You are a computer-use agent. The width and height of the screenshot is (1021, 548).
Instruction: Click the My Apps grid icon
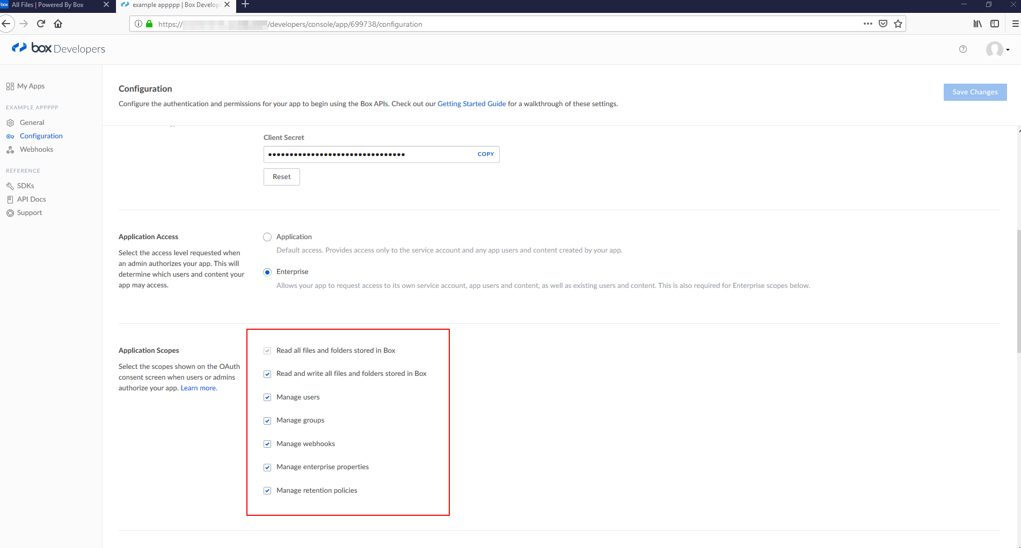[x=10, y=86]
